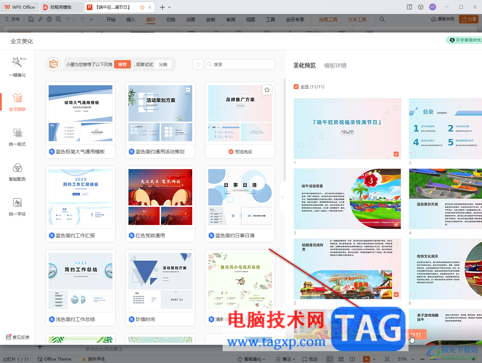
Task: Click the Undo arrow icon
Action: click(x=68, y=20)
